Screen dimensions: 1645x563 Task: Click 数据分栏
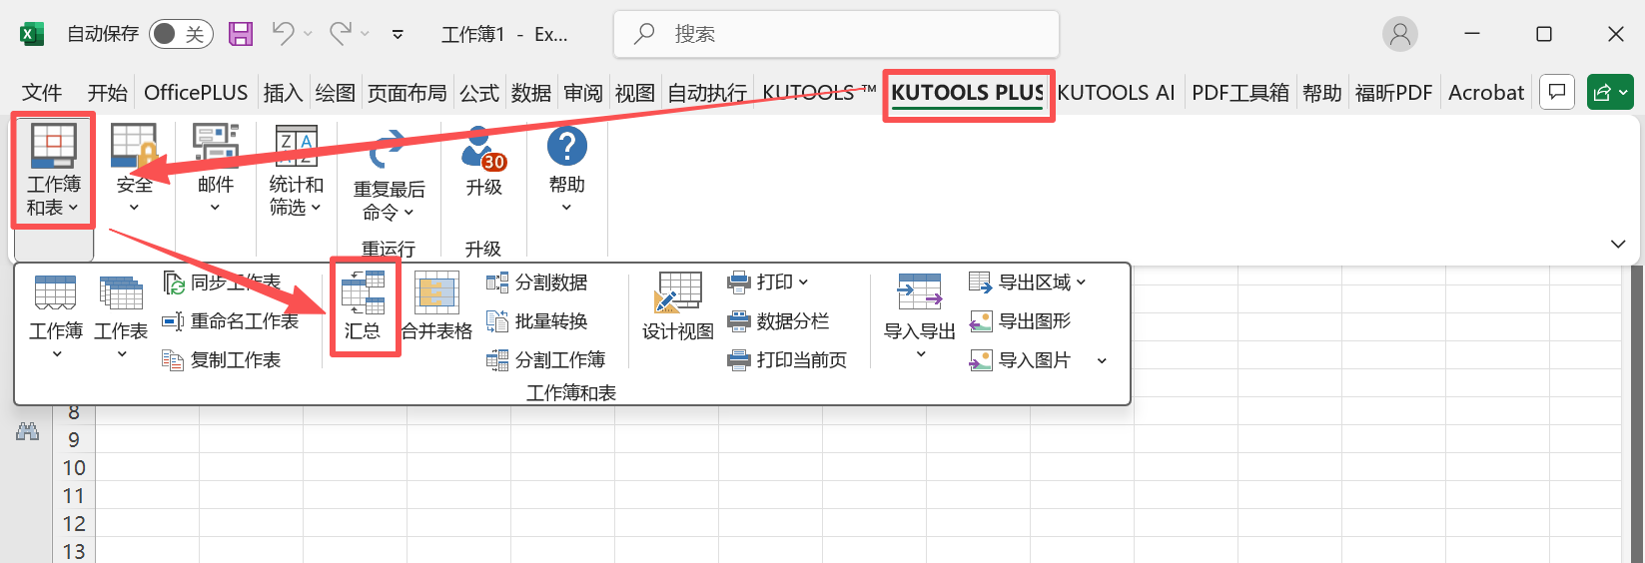pyautogui.click(x=779, y=321)
